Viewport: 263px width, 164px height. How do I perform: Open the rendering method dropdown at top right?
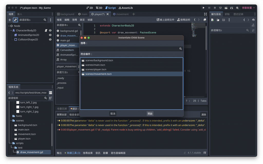point(248,8)
